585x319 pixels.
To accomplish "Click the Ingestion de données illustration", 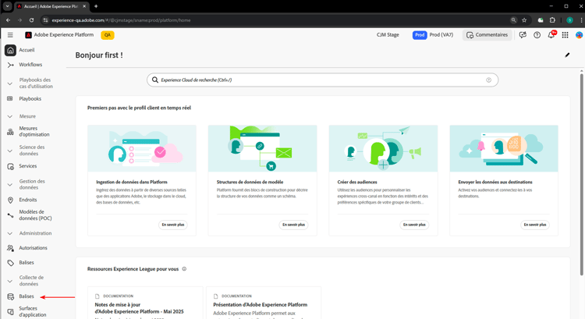I will coord(142,148).
